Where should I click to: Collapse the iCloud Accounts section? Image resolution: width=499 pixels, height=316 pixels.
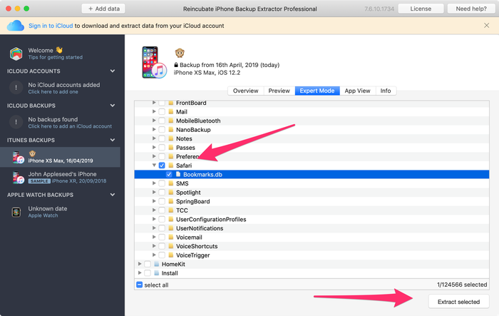(x=113, y=71)
